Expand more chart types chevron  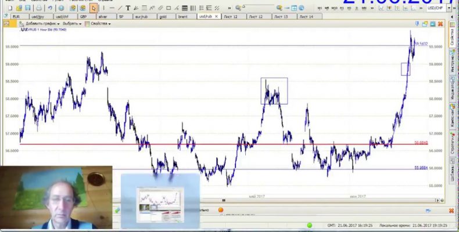tap(420, 8)
